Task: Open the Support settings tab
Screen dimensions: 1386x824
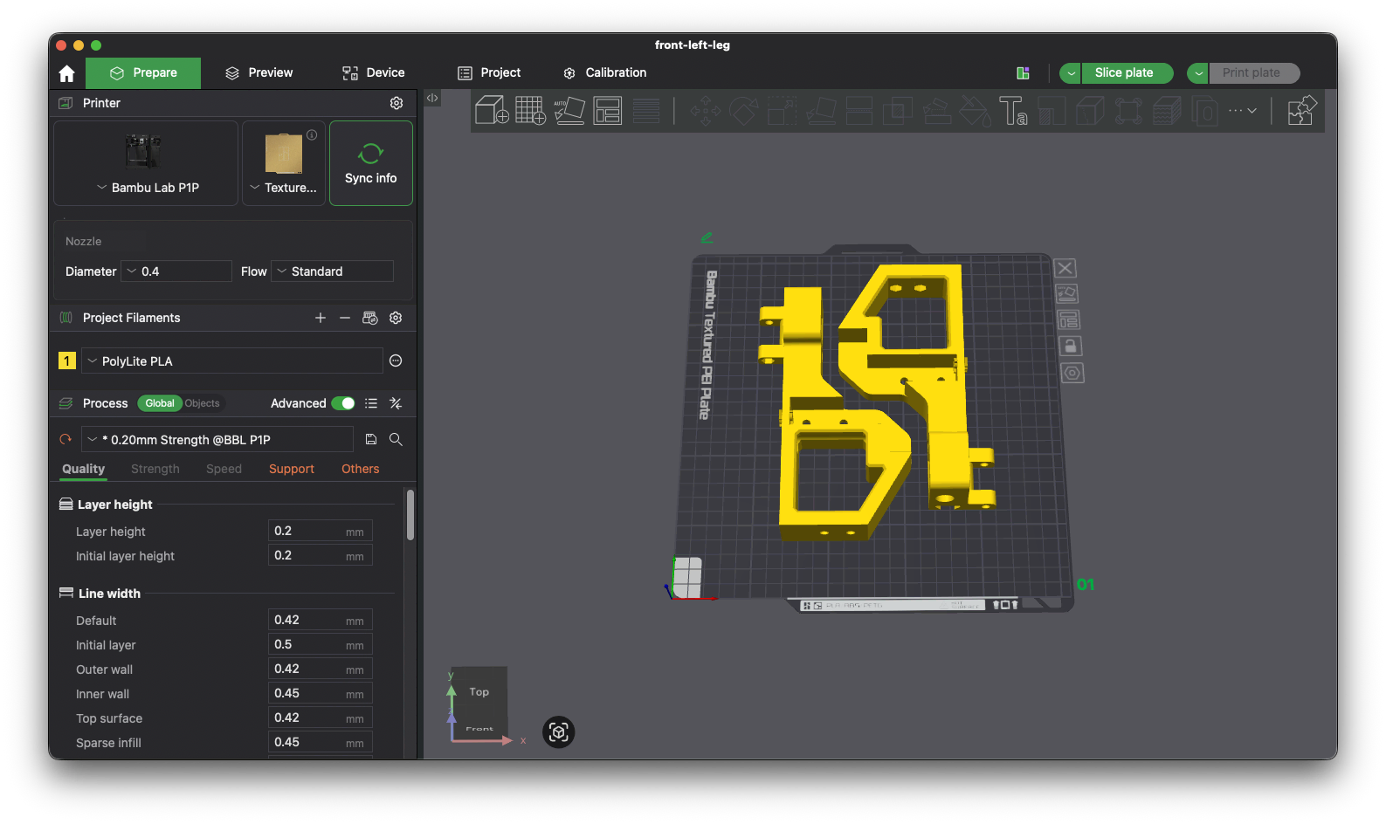Action: coord(291,469)
